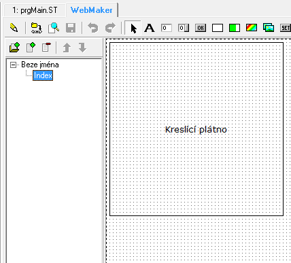Select the green bar graph tool

click(x=235, y=28)
